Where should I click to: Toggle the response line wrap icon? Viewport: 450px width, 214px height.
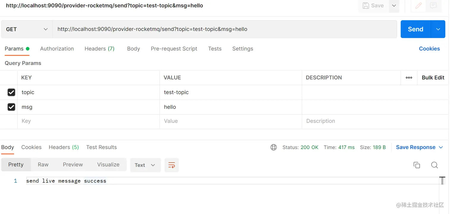(x=172, y=165)
